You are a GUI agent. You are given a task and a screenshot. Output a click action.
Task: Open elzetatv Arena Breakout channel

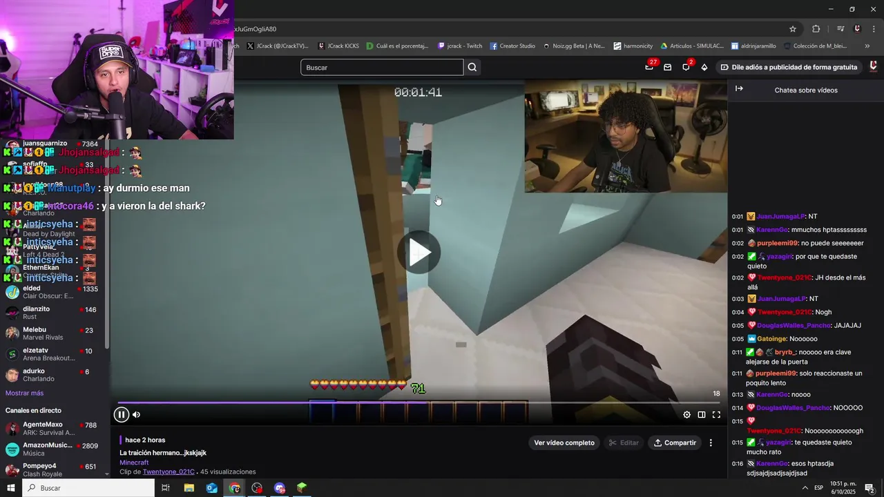pos(54,354)
